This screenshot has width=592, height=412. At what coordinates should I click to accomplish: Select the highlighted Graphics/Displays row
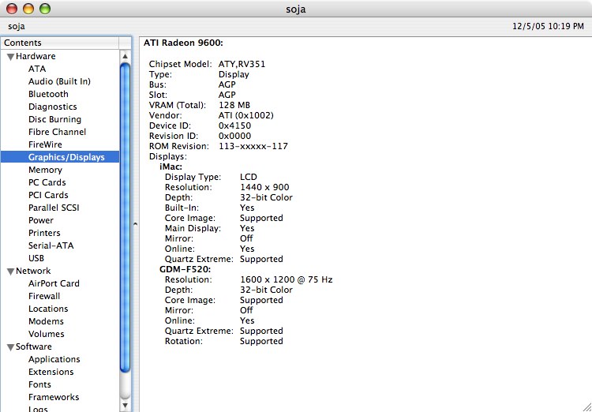(x=60, y=157)
